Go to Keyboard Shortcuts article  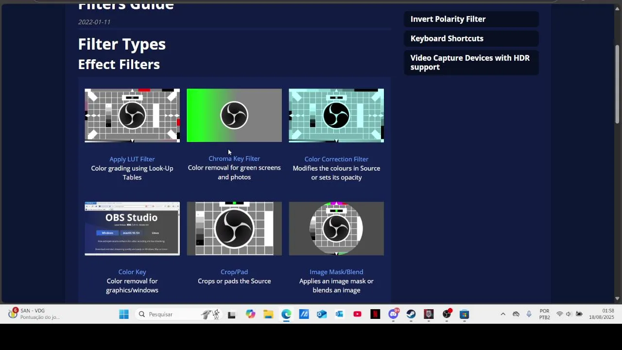pyautogui.click(x=471, y=38)
